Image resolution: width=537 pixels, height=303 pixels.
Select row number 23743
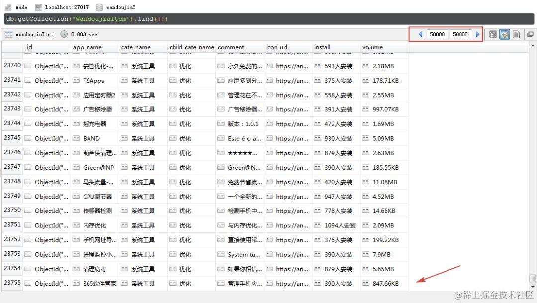tap(12, 108)
